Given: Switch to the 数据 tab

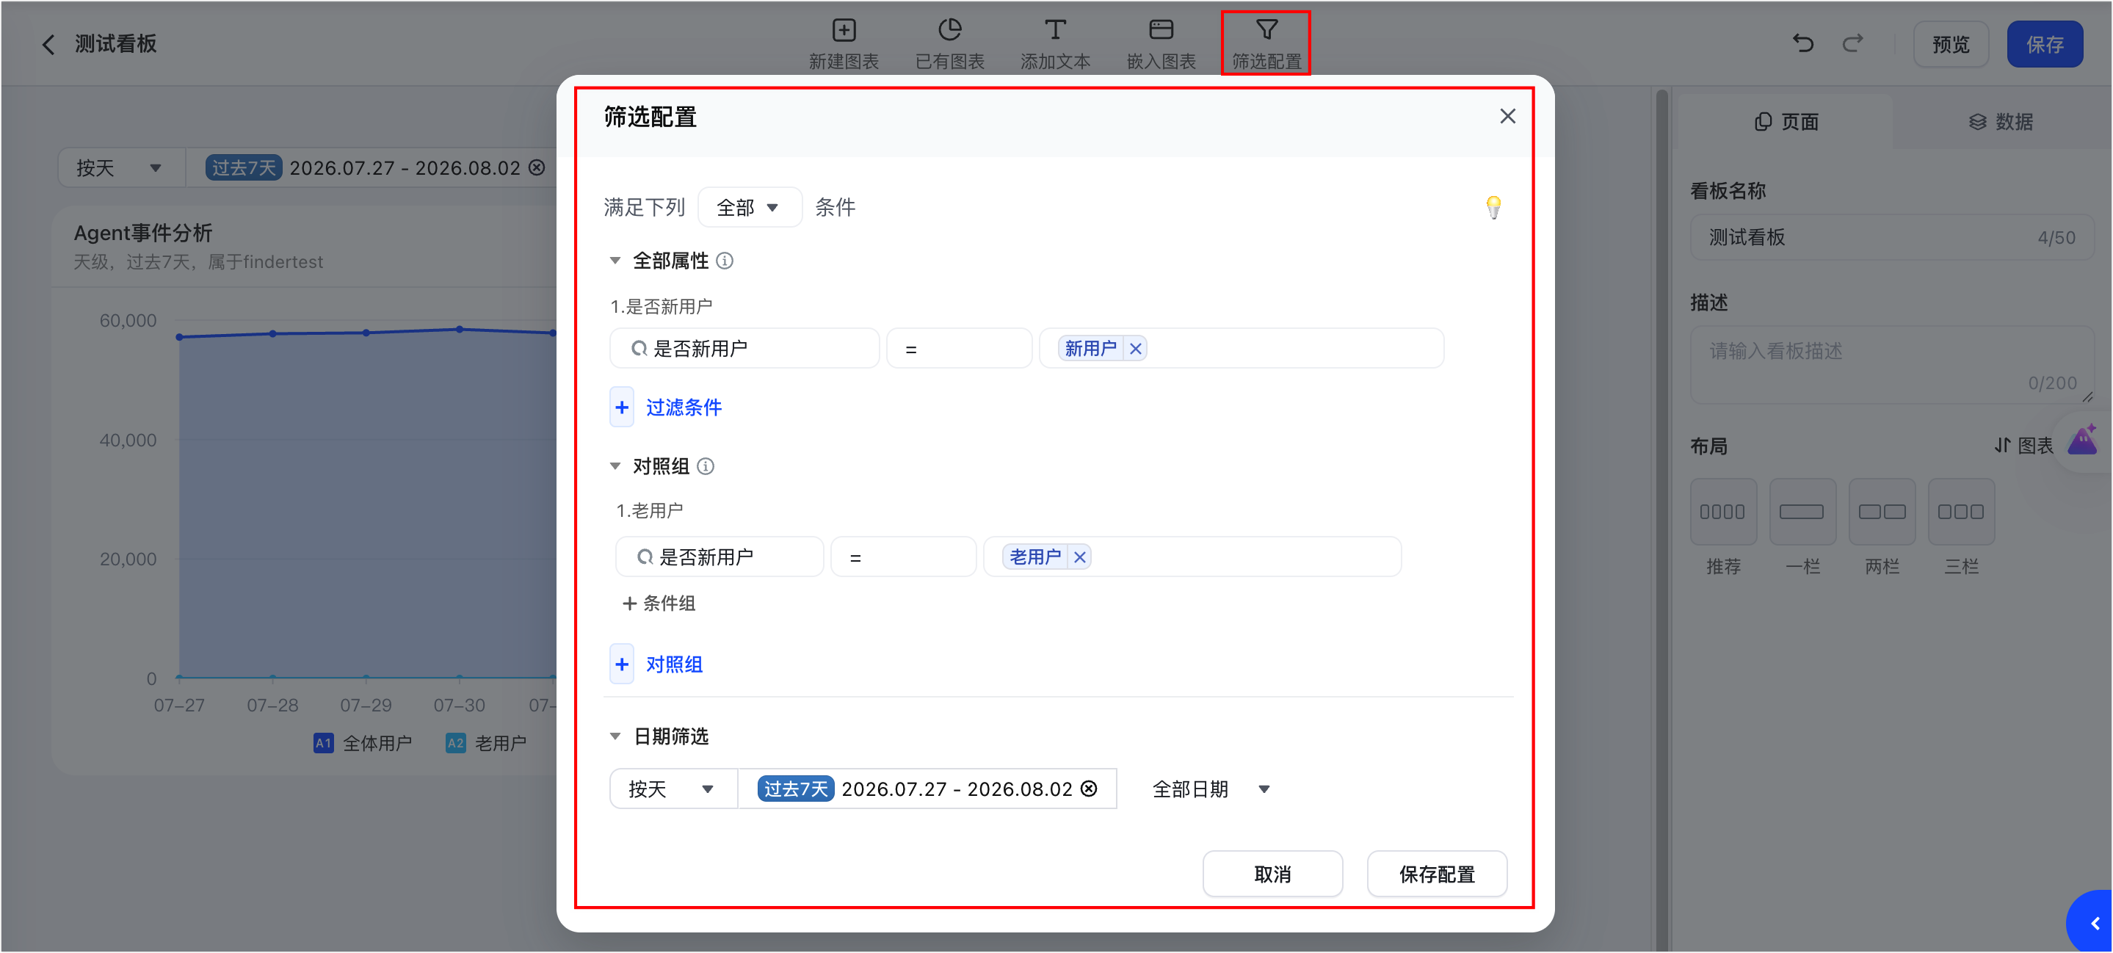Looking at the screenshot, I should coord(2001,122).
